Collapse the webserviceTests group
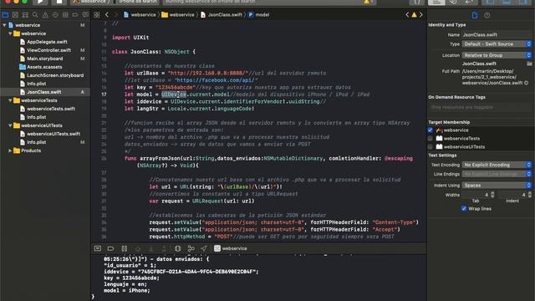This screenshot has height=301, width=535. point(10,100)
